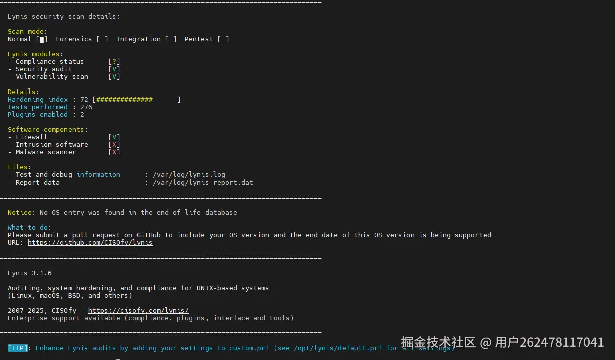Open the cisofy.com/lynis link

point(138,311)
